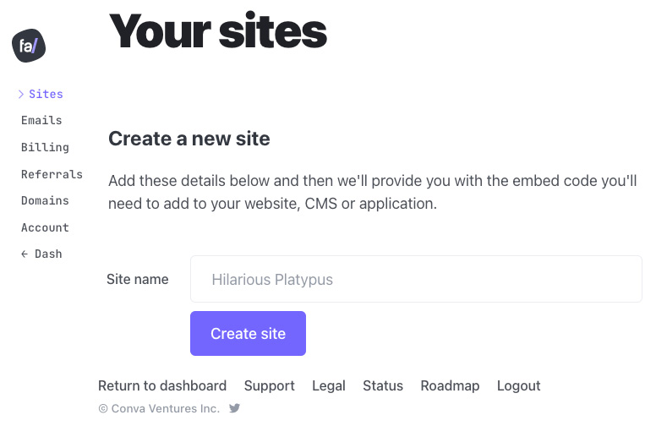This screenshot has width=656, height=426.
Task: Follow the Return to dashboard link
Action: [162, 385]
